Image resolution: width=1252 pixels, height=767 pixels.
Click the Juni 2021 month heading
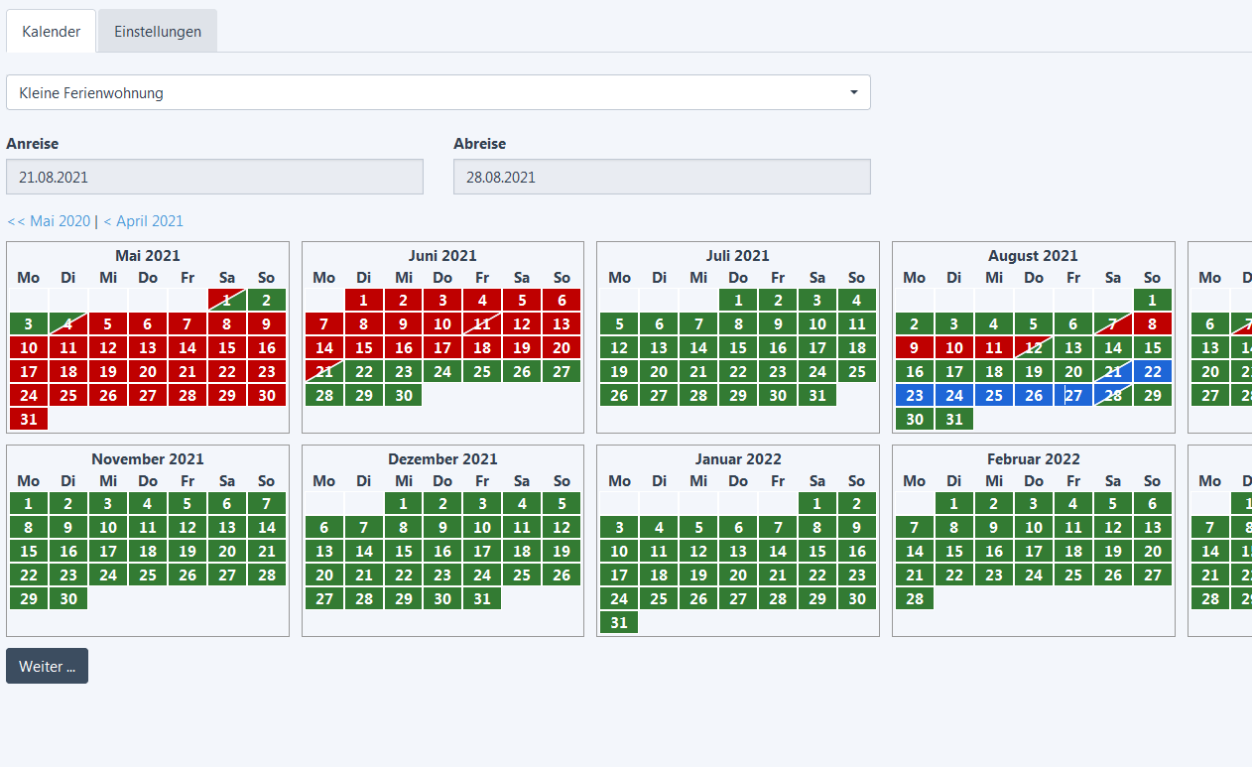pos(442,256)
